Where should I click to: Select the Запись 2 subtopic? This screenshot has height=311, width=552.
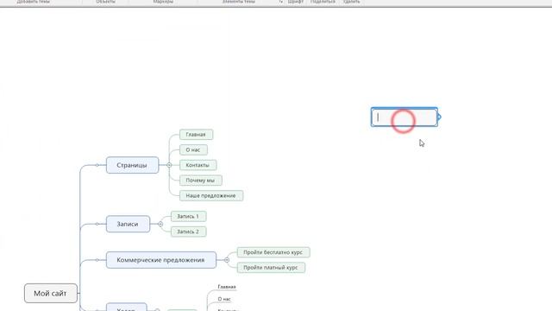pyautogui.click(x=188, y=232)
